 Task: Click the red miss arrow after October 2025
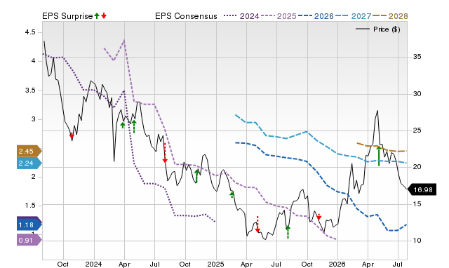click(x=319, y=217)
